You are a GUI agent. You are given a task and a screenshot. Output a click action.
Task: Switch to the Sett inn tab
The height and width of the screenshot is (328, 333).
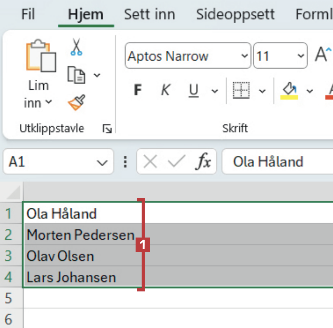[150, 14]
